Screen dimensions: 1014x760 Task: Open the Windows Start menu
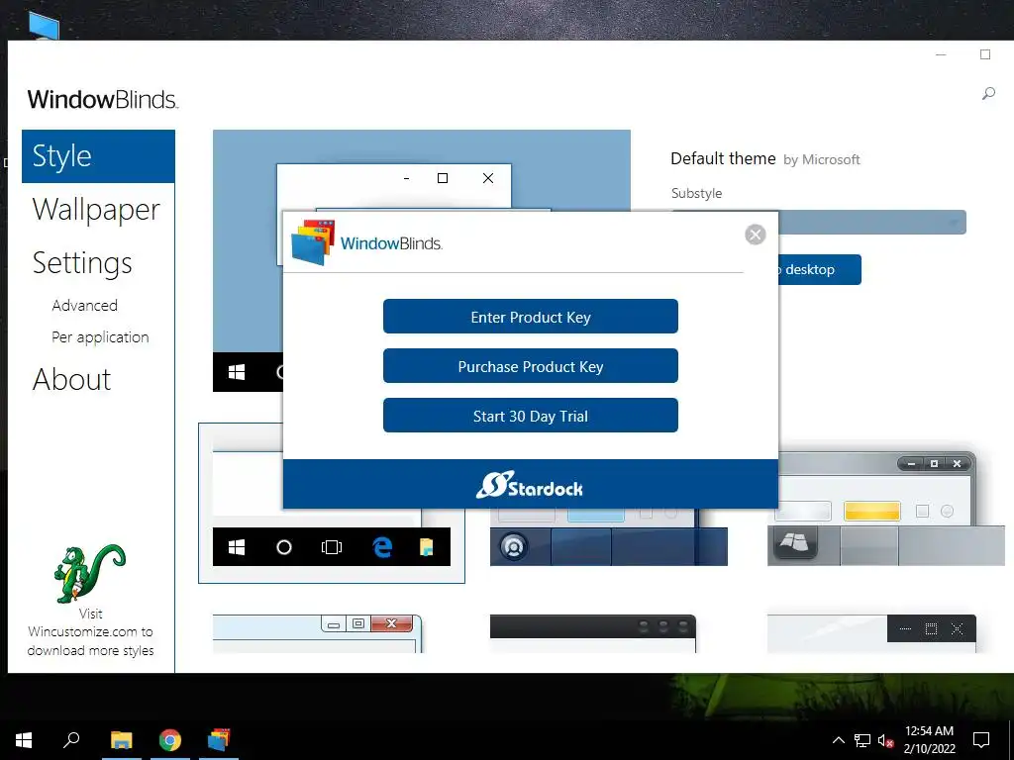[x=24, y=740]
